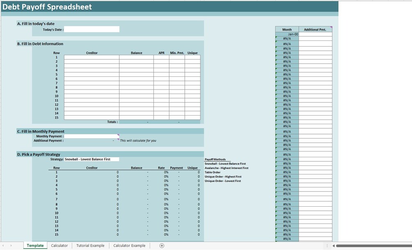Click the 'Monthly Payment :' label
Viewport: 412px width, 250px height.
coord(50,136)
